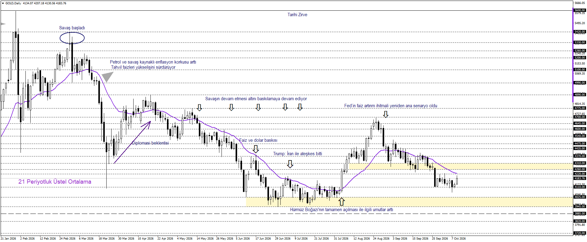Click the '21 Jan 2026' date on time axis
Viewport: 587px width, 242px height.
(x=8, y=239)
